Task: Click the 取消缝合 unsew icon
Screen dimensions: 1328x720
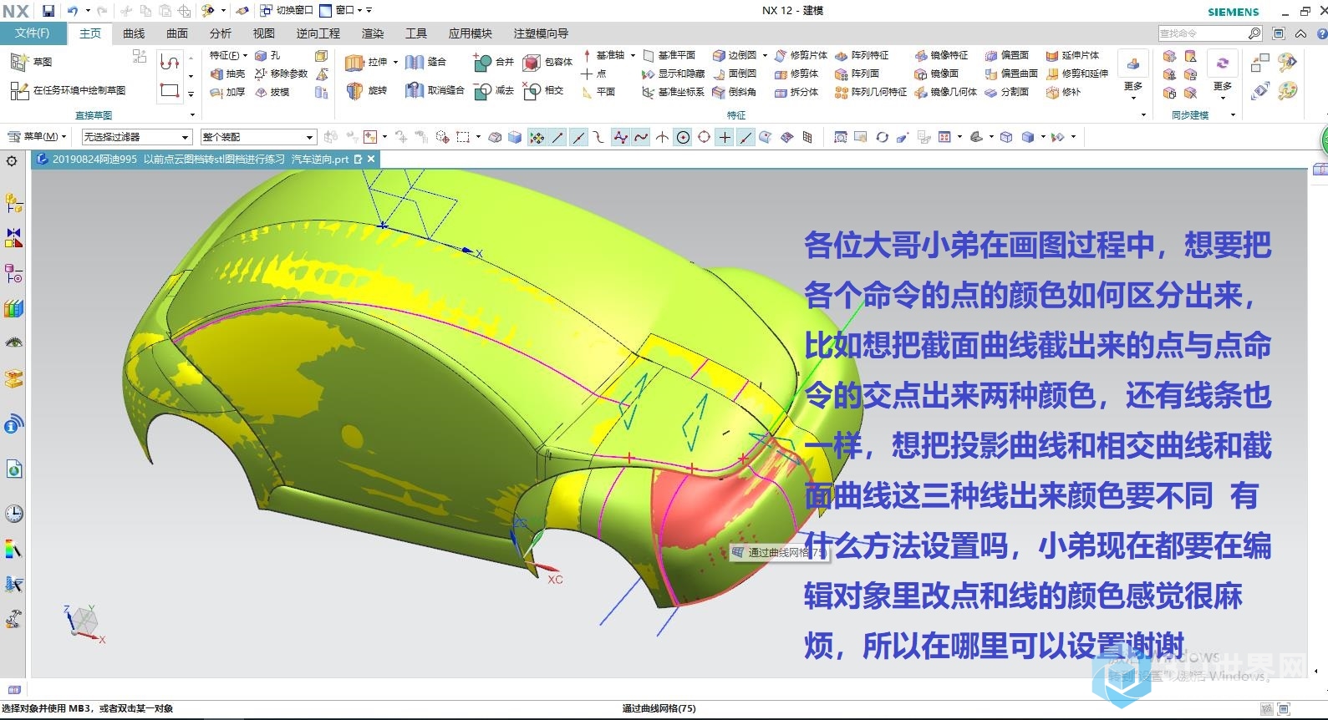Action: pos(415,90)
